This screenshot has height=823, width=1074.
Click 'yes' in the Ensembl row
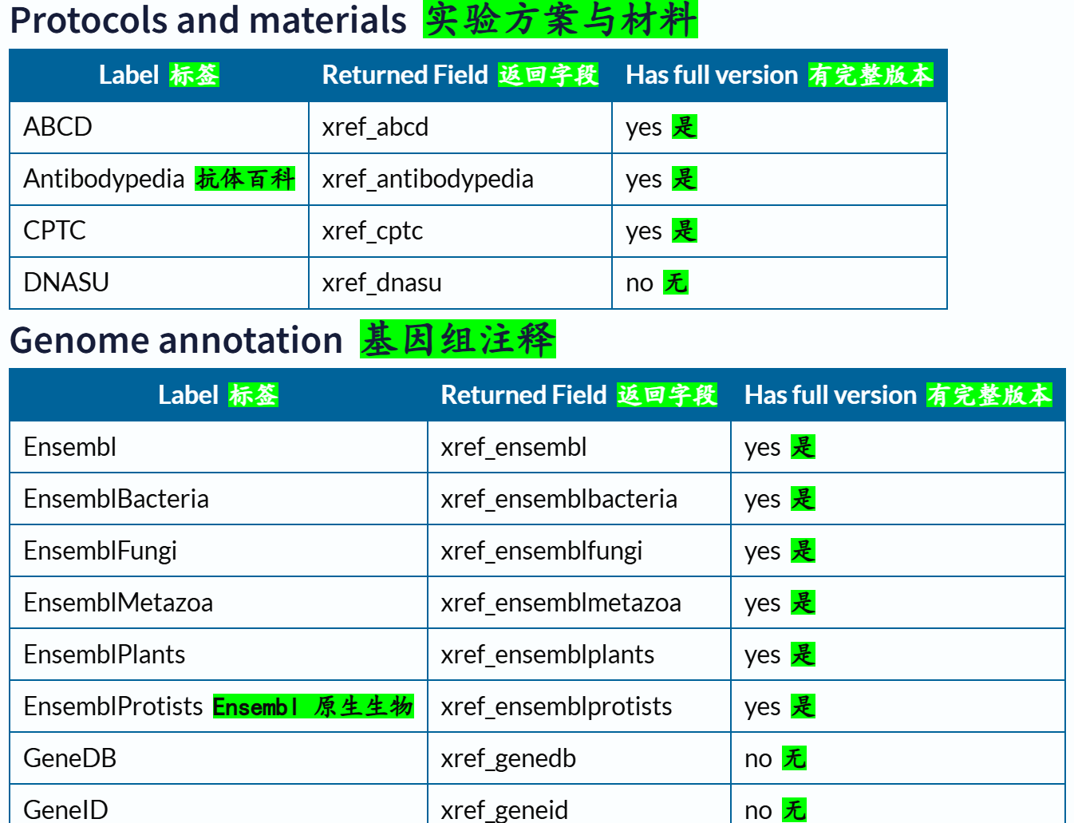tap(763, 448)
